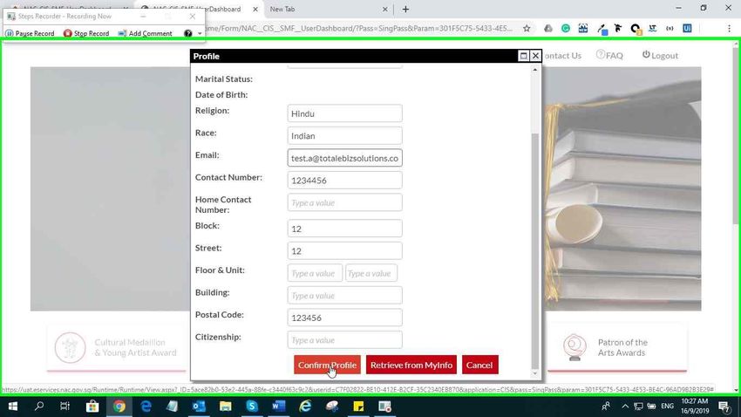
Task: Open Internet Explorer from taskbar
Action: click(305, 407)
